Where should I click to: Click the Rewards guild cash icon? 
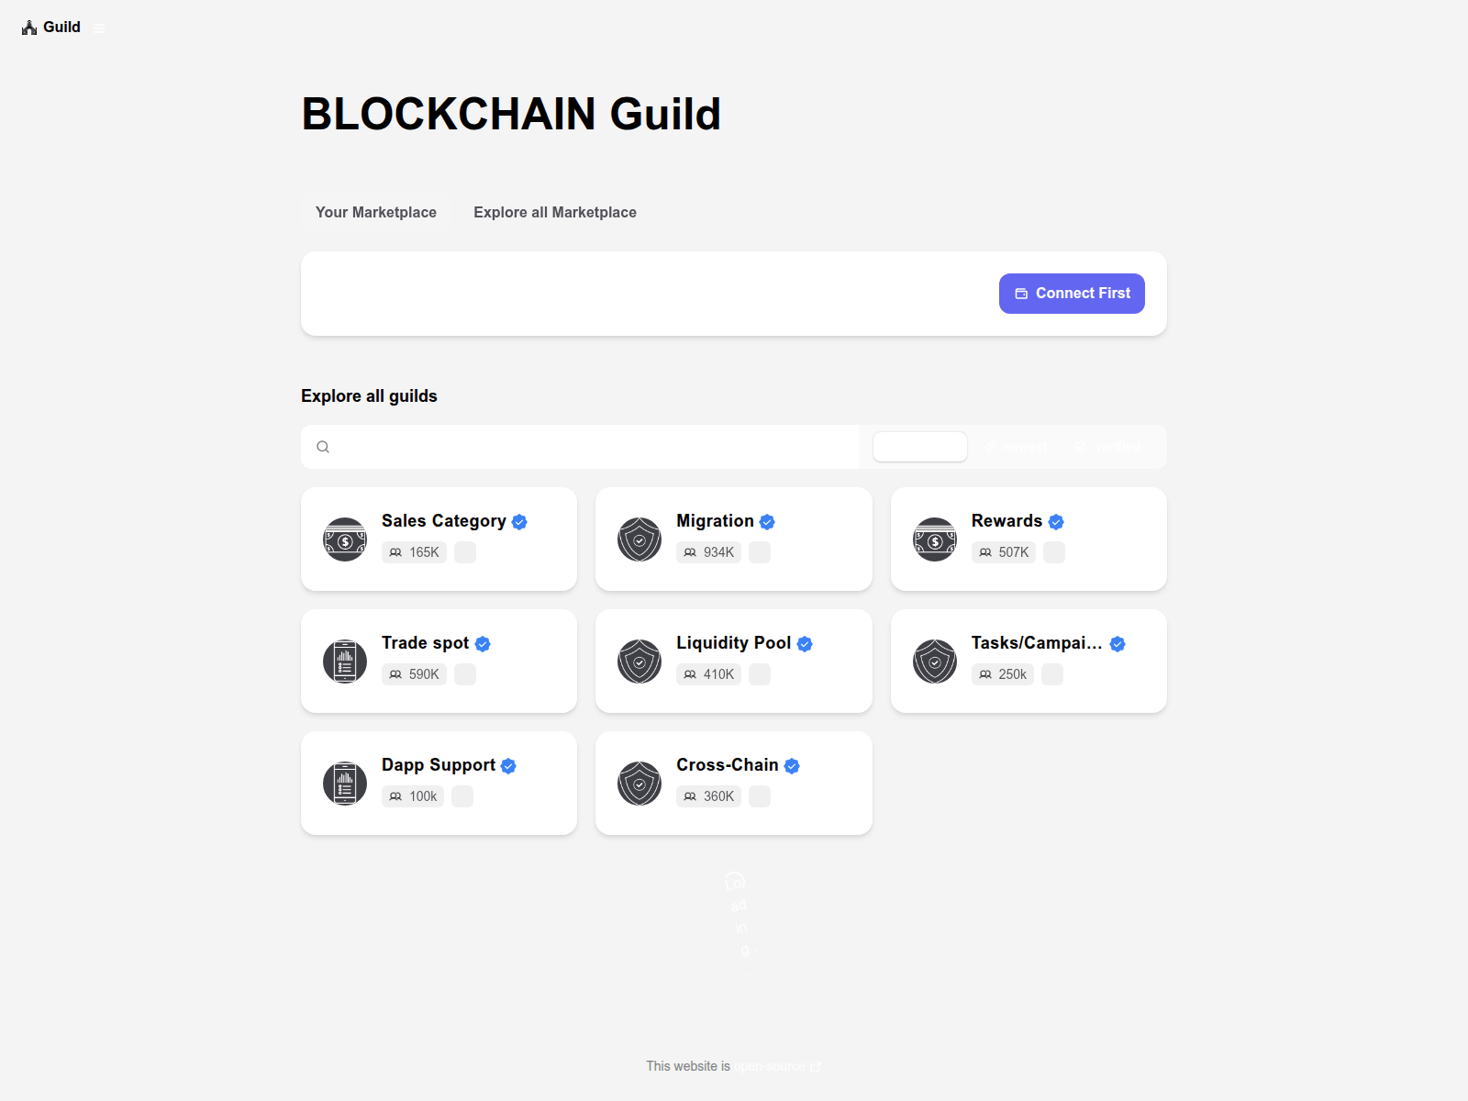click(x=935, y=539)
